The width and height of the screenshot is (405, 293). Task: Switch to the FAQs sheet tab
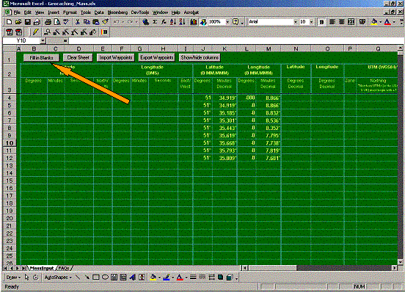click(x=64, y=268)
